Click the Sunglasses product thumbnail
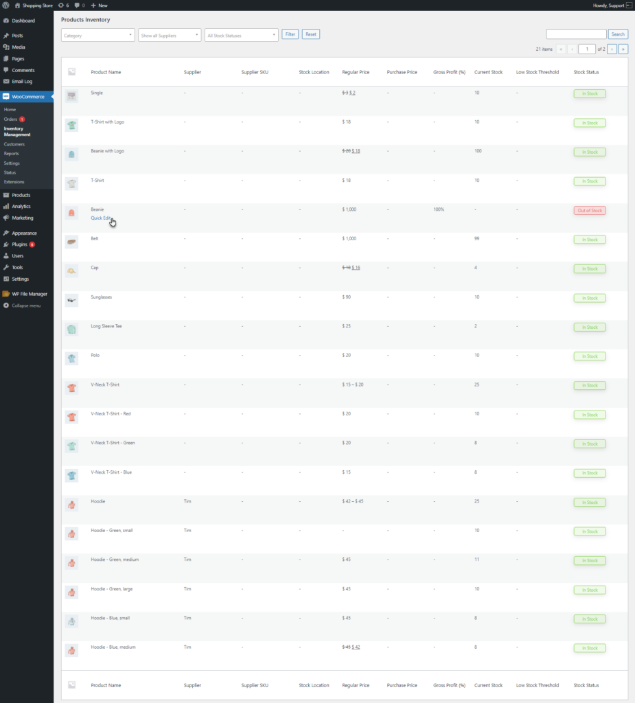635x703 pixels. 71,301
